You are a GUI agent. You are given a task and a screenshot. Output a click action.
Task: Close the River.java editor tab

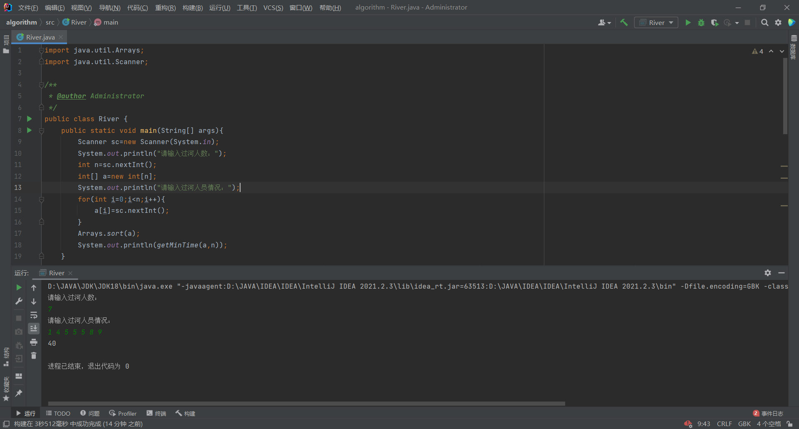(61, 37)
